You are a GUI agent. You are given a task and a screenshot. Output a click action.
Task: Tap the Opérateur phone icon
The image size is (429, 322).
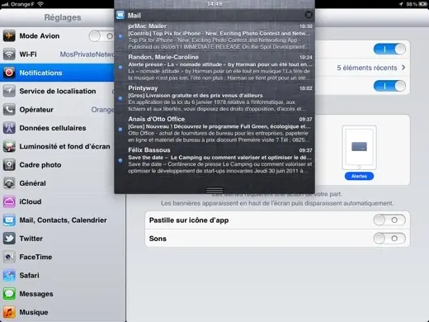point(9,110)
